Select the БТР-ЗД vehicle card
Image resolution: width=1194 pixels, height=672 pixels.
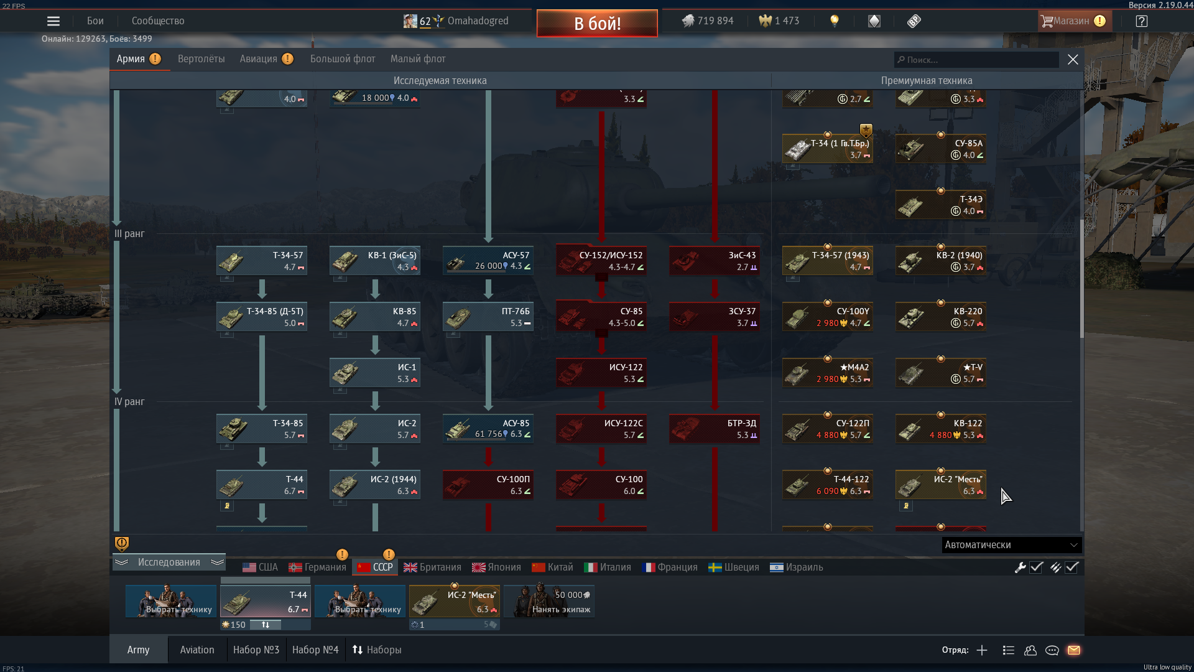click(x=715, y=429)
